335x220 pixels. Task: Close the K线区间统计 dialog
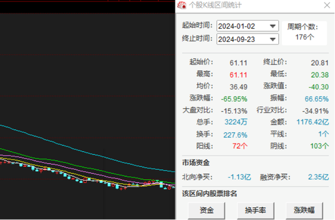point(327,5)
